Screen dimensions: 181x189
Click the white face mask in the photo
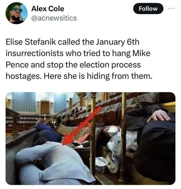[x=113, y=131]
